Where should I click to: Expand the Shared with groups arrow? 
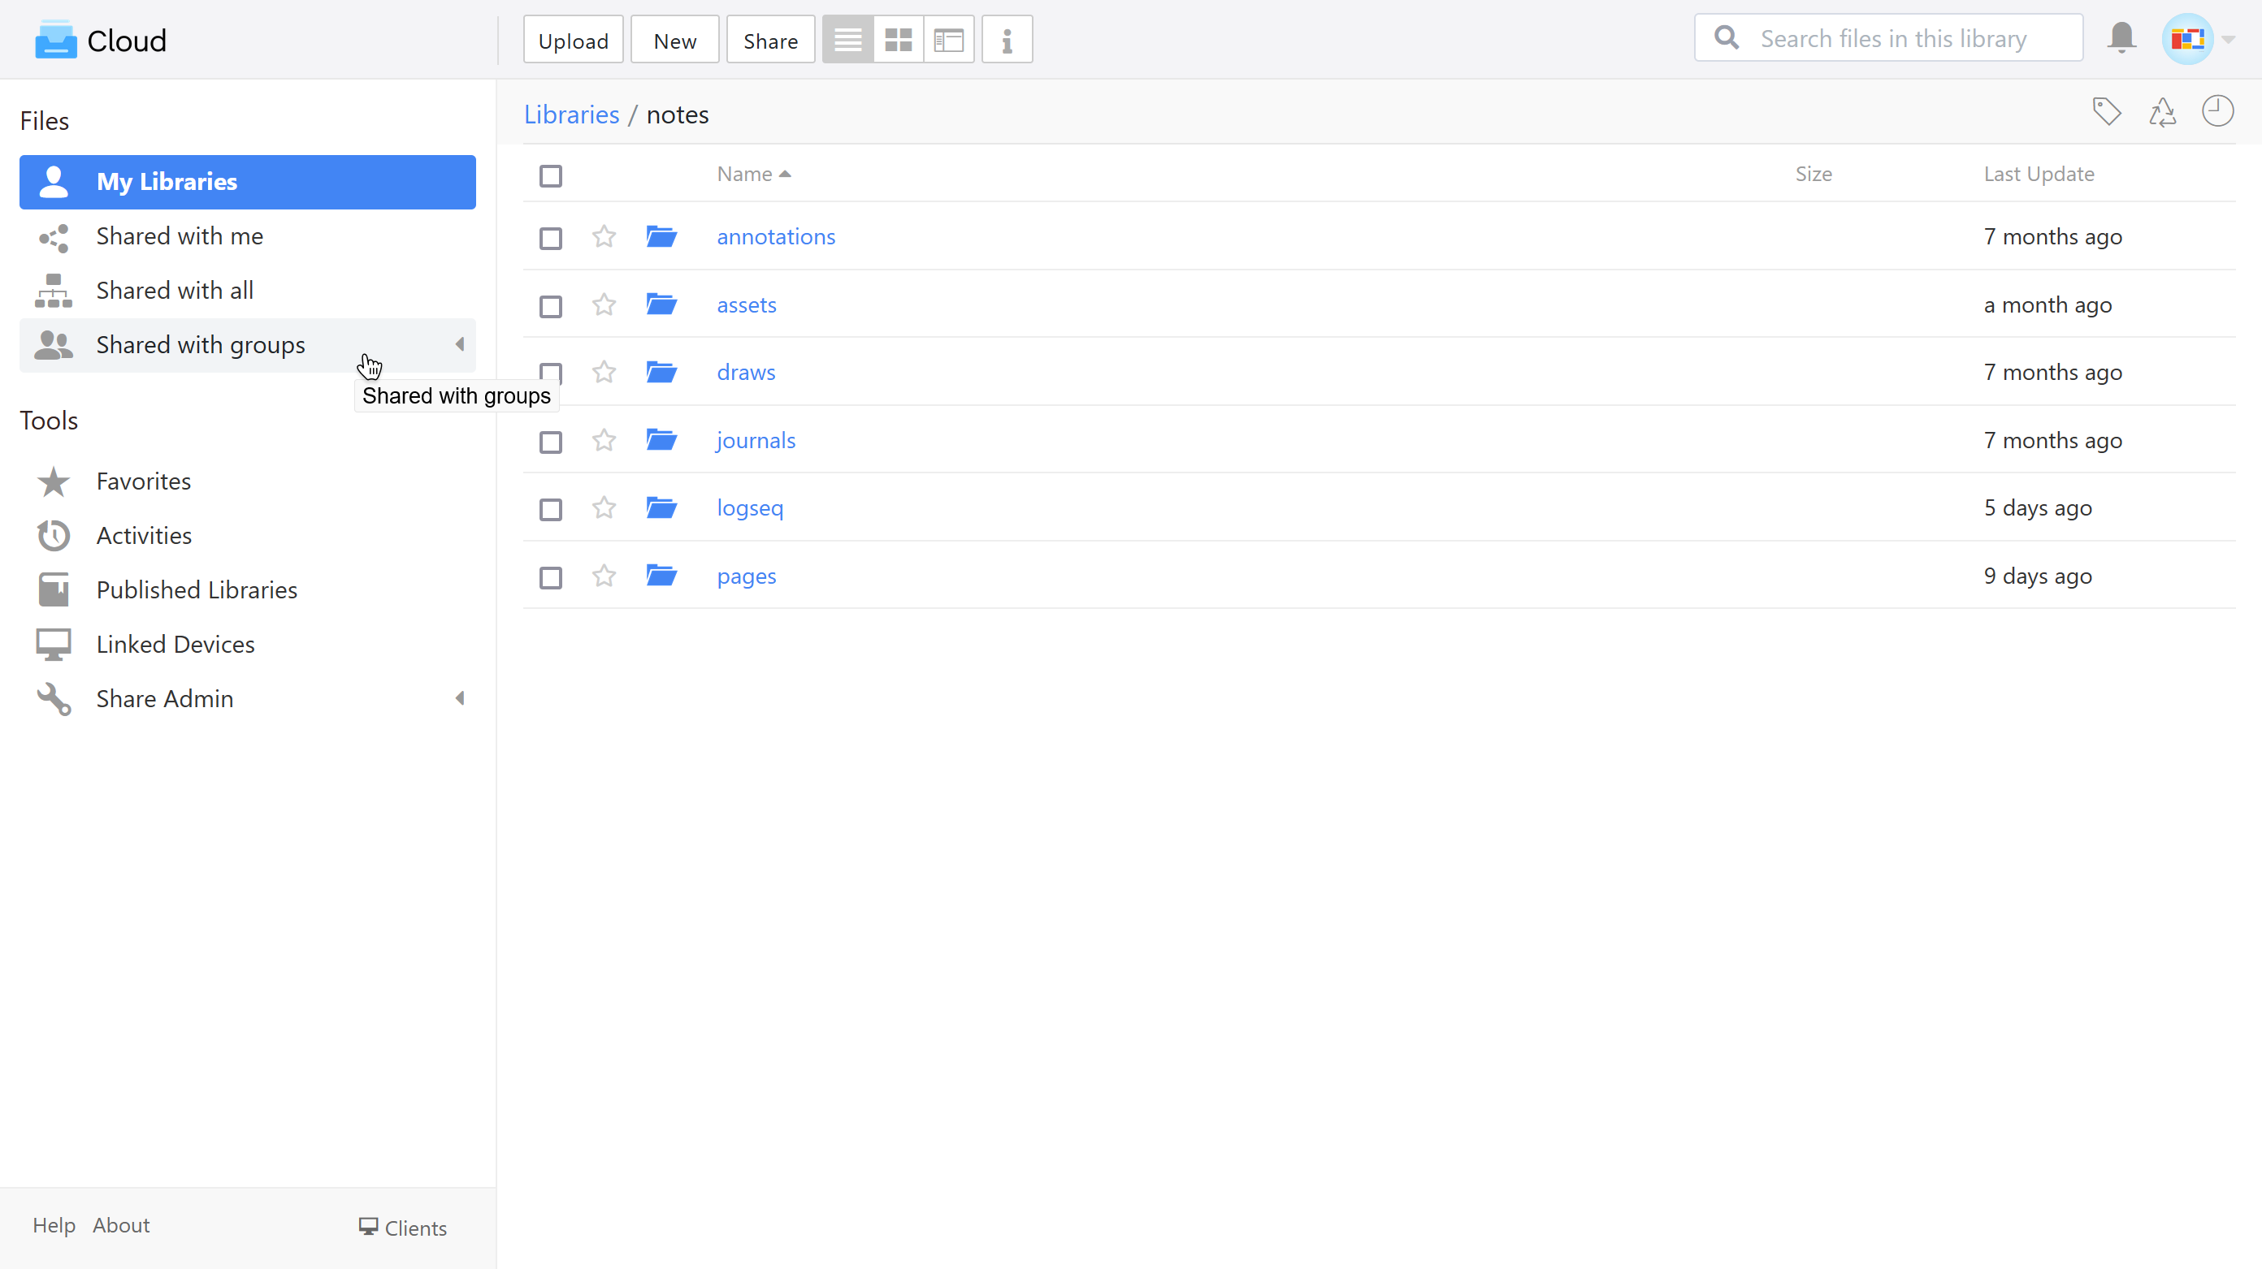click(x=459, y=345)
